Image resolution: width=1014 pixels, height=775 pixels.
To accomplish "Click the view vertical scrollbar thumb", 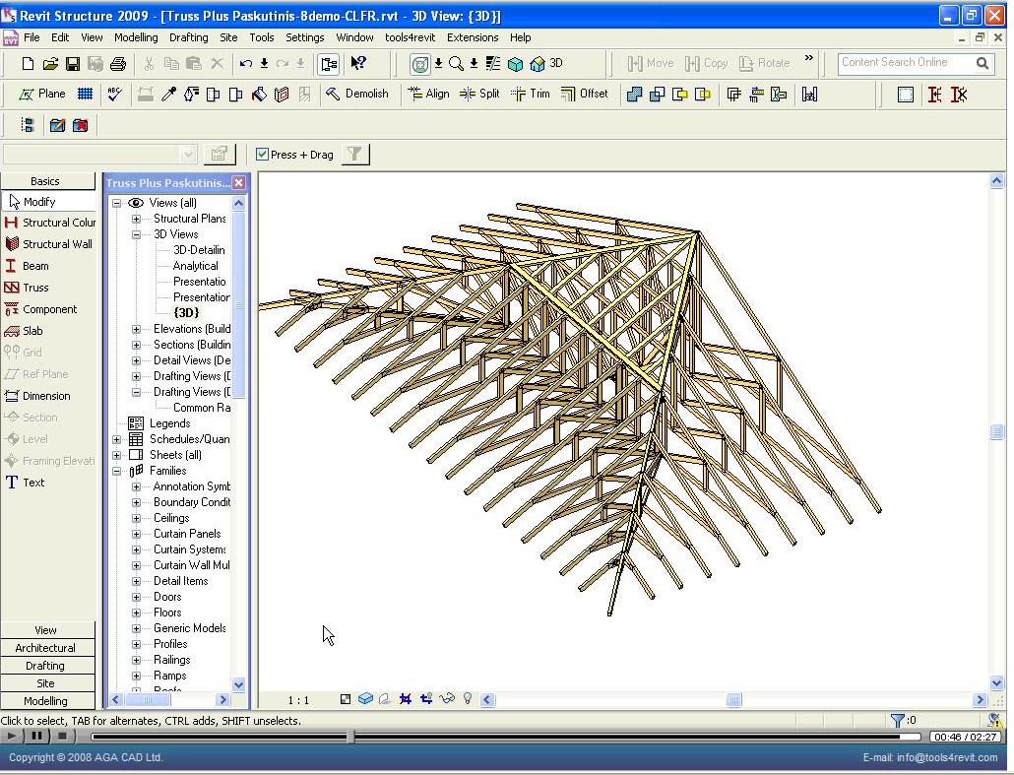I will [996, 431].
